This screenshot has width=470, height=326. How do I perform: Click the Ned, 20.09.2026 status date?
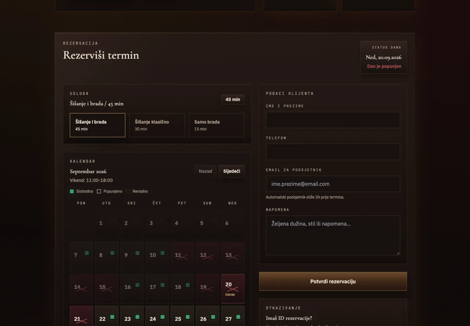click(x=383, y=57)
